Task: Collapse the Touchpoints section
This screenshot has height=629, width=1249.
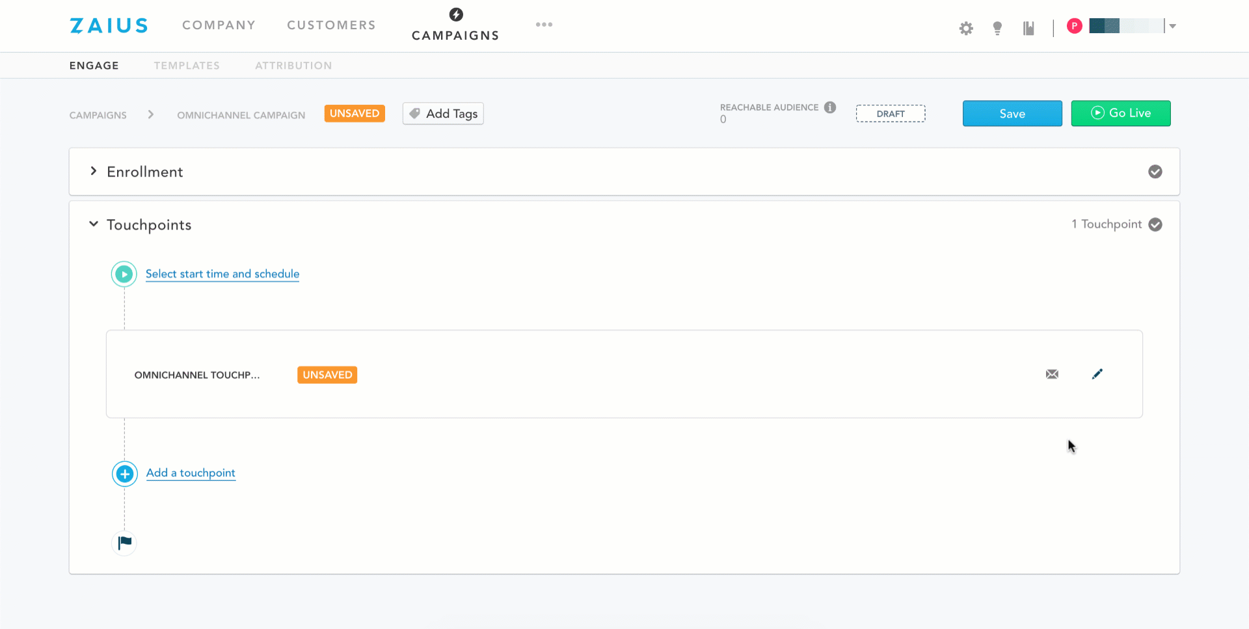Action: tap(94, 224)
